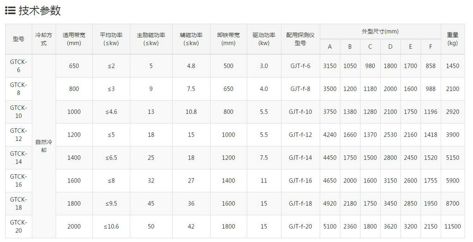Select model cell GTCK-6

18,66
